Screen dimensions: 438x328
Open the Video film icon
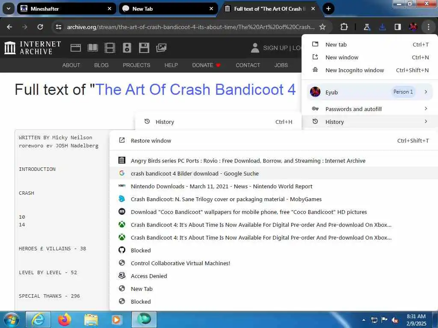[110, 48]
